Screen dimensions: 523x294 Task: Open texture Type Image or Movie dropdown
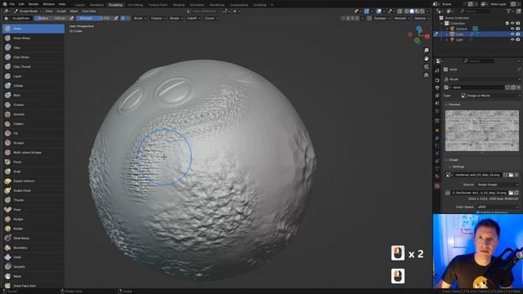coord(490,96)
